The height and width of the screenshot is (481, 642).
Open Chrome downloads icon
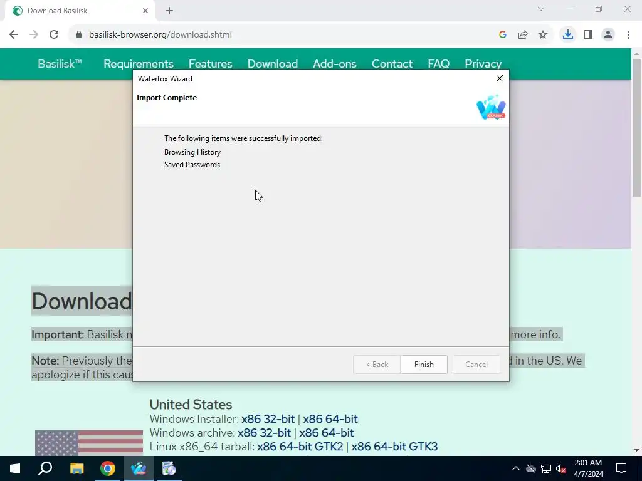click(567, 34)
